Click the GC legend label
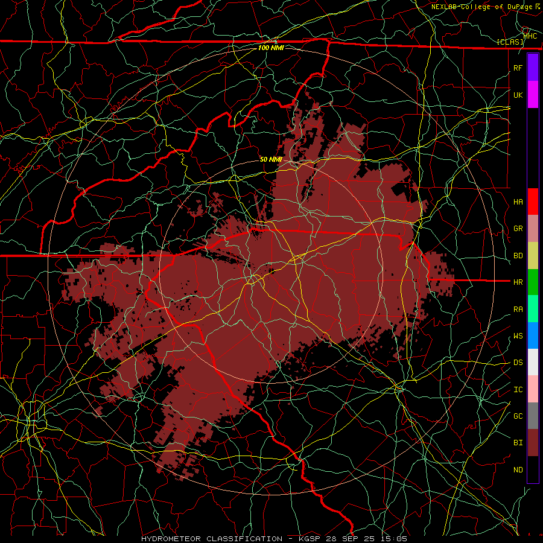Viewport: 543px width, 543px height. coord(518,416)
